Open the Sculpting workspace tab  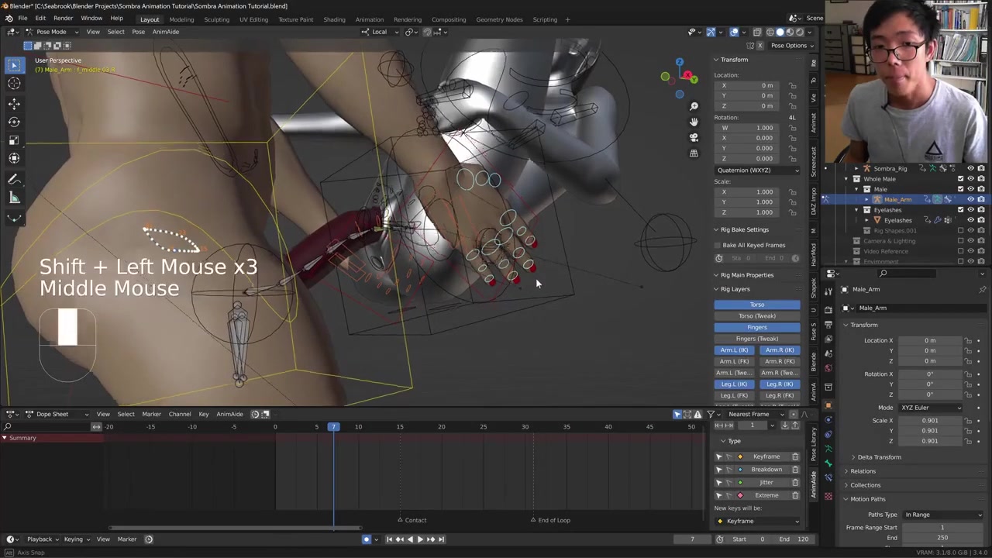216,19
